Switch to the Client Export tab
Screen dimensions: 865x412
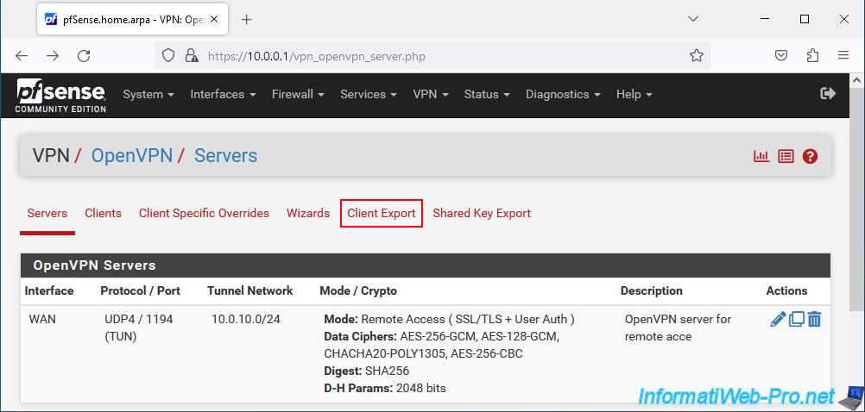382,213
